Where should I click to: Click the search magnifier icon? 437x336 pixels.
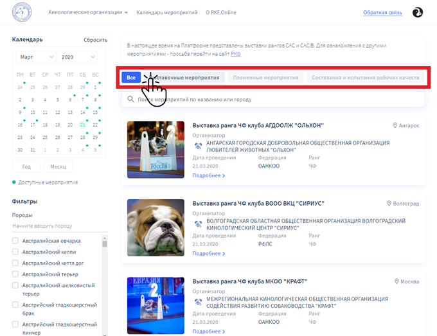point(130,100)
